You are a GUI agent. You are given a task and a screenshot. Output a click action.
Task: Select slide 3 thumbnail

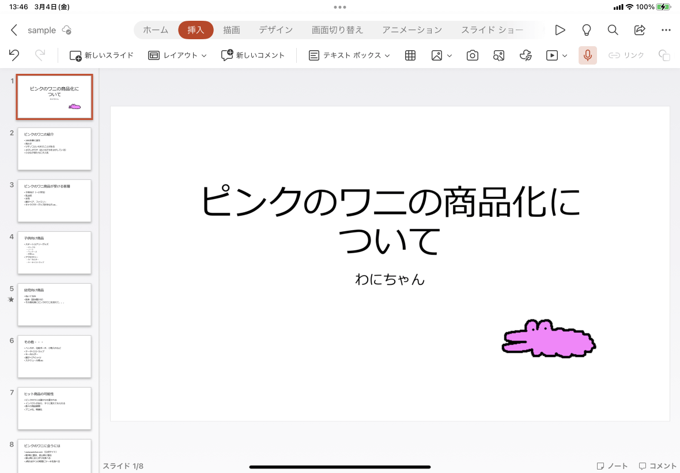pyautogui.click(x=55, y=201)
